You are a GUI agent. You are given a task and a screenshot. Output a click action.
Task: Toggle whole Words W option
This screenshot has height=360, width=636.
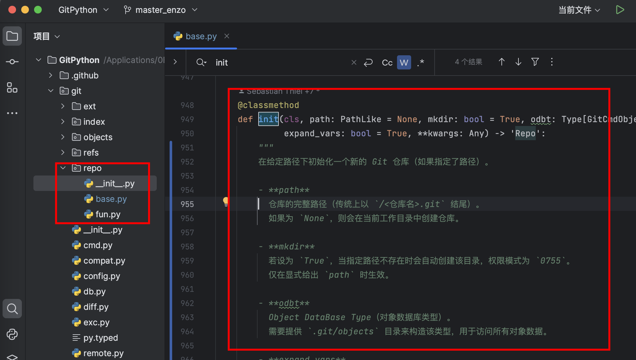(404, 62)
